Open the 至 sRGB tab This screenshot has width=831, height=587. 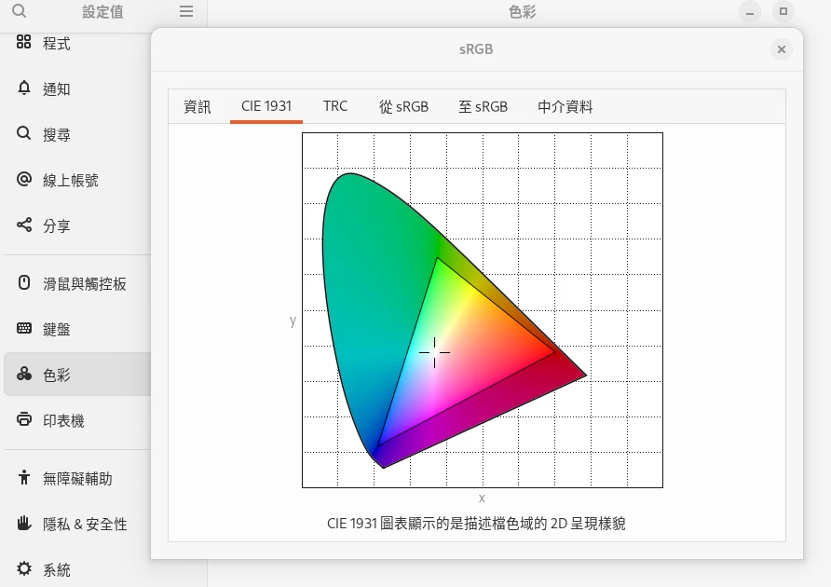483,106
